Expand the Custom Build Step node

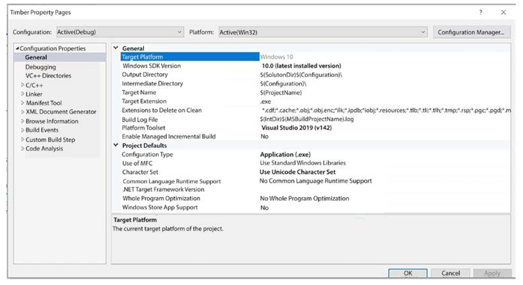[x=23, y=139]
